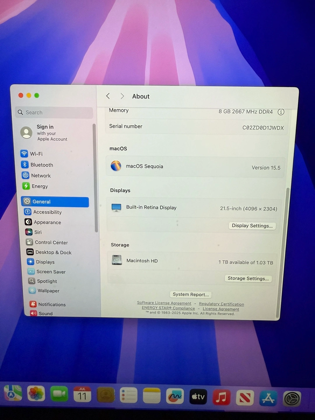Open Appearance settings
The height and width of the screenshot is (420, 315).
(43, 222)
